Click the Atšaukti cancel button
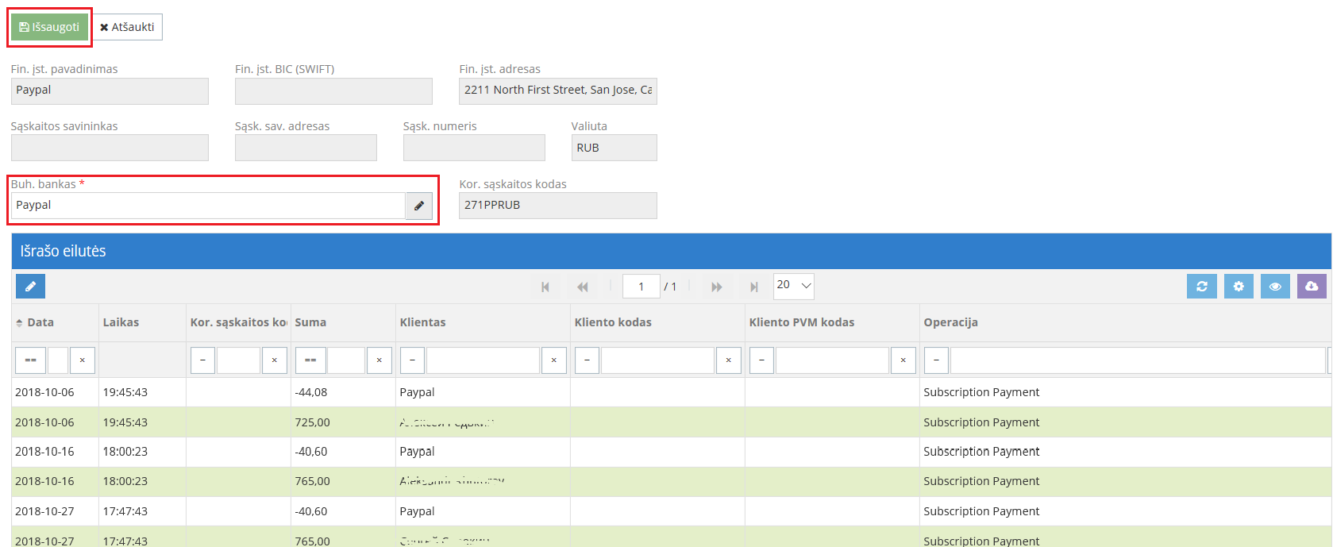Screen dimensions: 1333x547 point(127,27)
